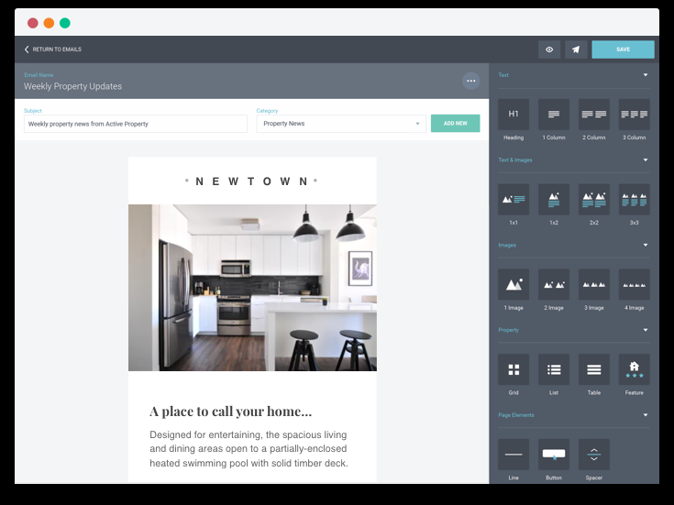Insert a Spacer page element
The height and width of the screenshot is (505, 674).
[x=593, y=455]
